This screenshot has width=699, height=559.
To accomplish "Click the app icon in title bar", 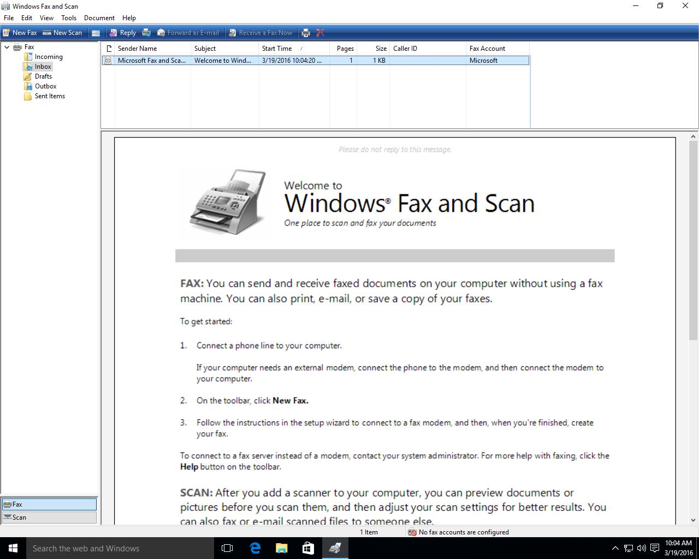I will tap(5, 6).
